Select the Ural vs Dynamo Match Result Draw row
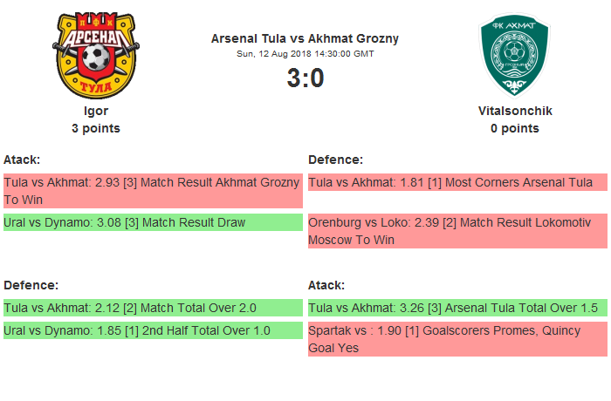 (x=152, y=223)
